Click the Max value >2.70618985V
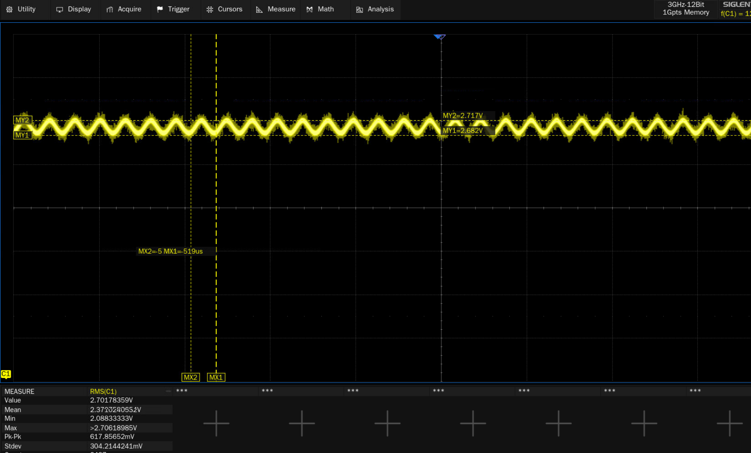 113,428
